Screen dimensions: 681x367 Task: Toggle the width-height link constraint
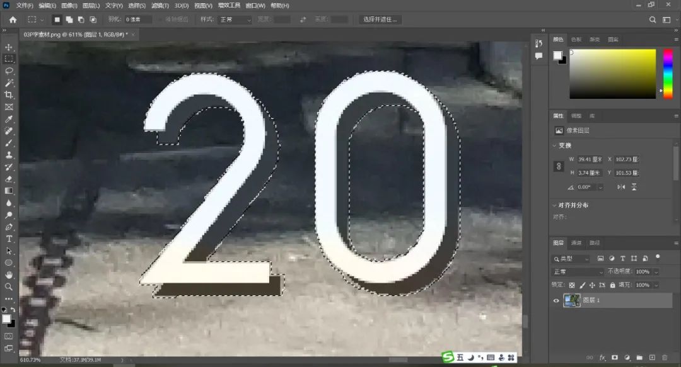(558, 166)
